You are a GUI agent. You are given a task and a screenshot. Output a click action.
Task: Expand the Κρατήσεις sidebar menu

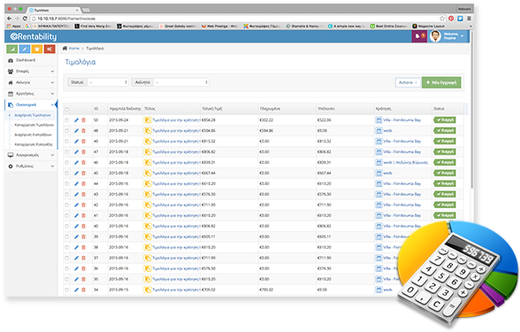point(31,94)
